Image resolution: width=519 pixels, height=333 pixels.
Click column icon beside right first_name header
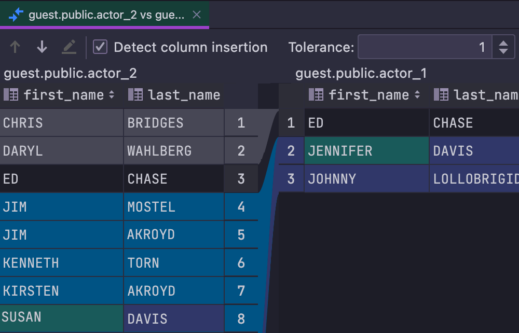316,95
